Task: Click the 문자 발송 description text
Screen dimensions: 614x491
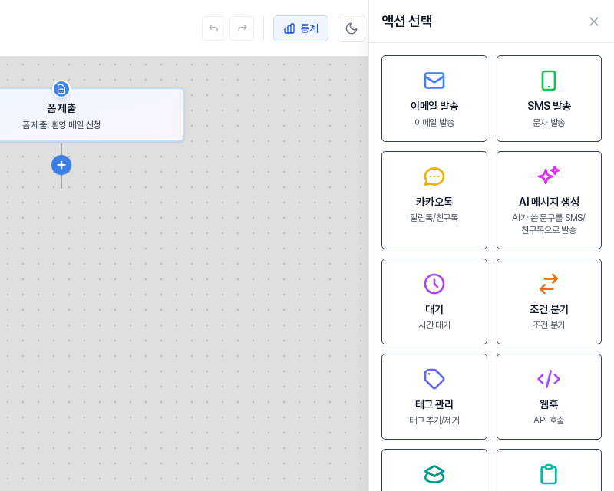Action: click(549, 123)
